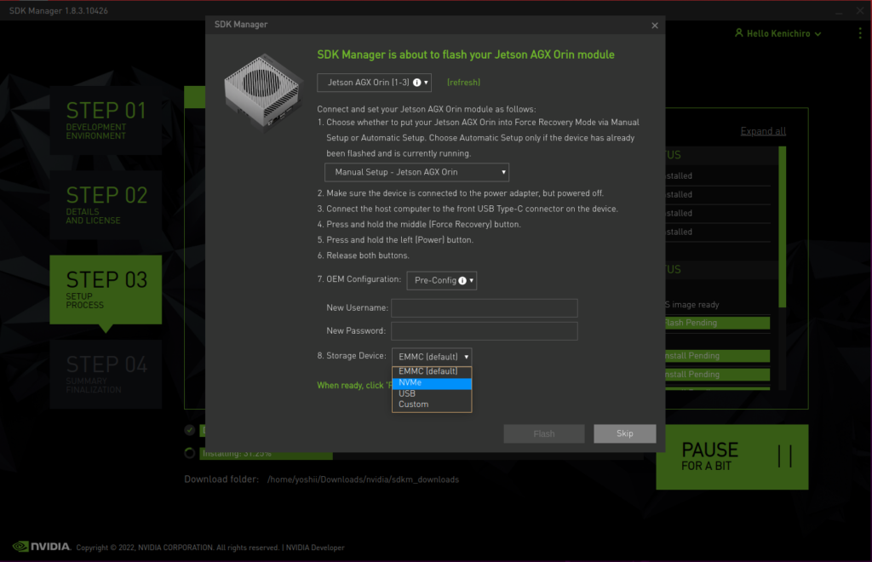
Task: Open the Storage Device dropdown
Action: click(x=432, y=357)
